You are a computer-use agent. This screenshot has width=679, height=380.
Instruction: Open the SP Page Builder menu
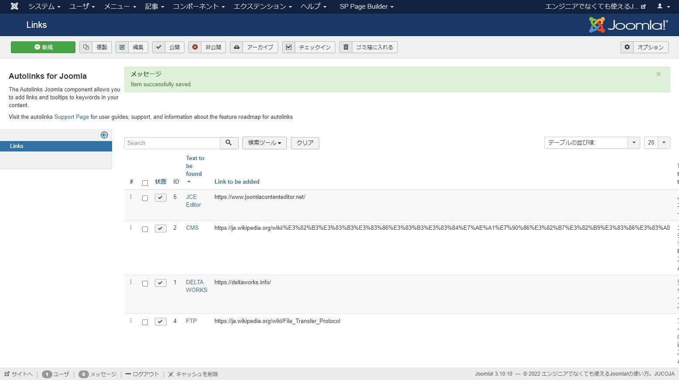pyautogui.click(x=366, y=6)
